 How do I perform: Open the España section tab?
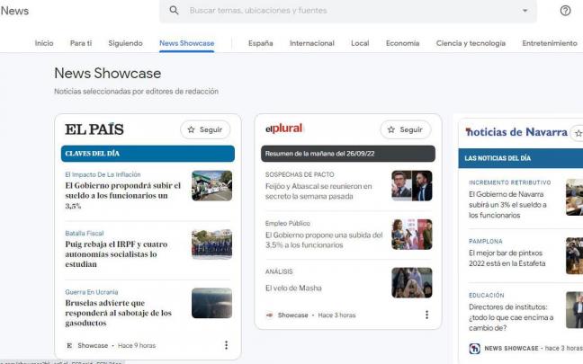pyautogui.click(x=261, y=43)
